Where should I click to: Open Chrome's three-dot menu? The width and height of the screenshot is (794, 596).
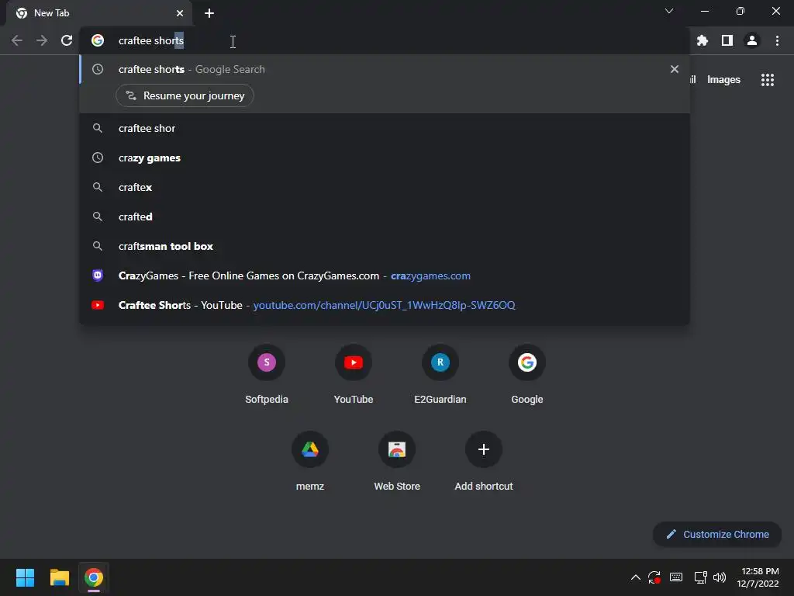point(777,40)
